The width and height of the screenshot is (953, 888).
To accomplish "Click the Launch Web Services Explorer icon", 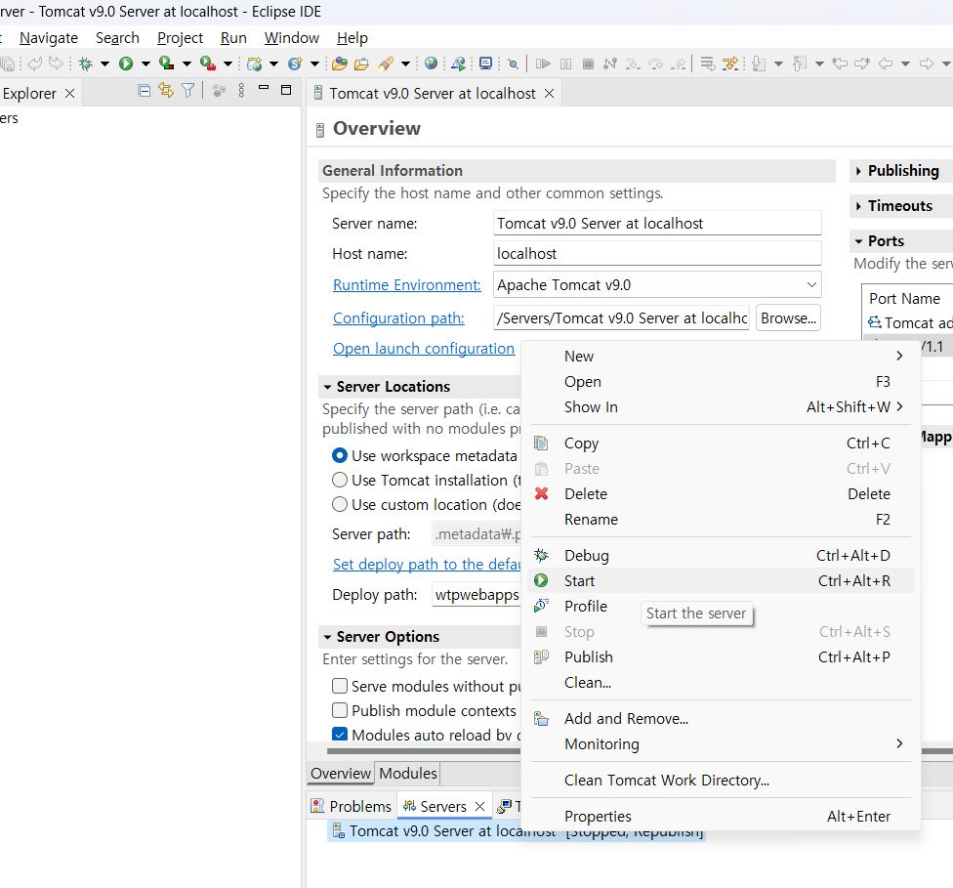I will coord(458,63).
